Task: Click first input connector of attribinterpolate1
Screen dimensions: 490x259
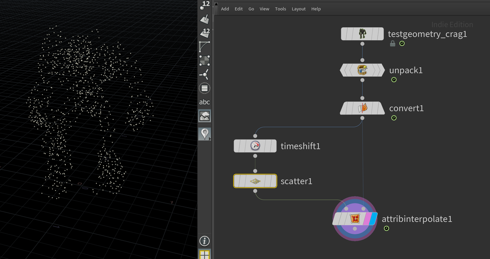Action: tap(347, 209)
